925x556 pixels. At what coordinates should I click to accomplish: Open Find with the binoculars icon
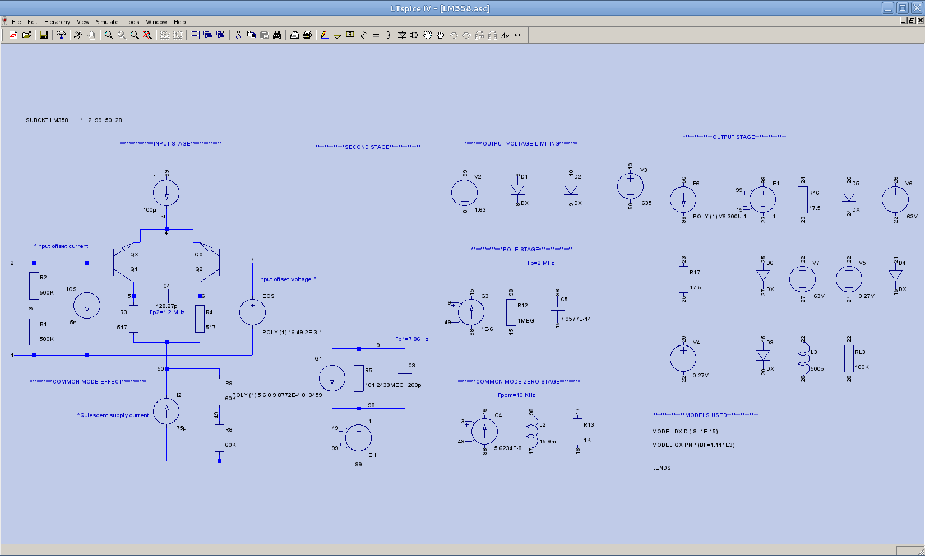coord(277,35)
